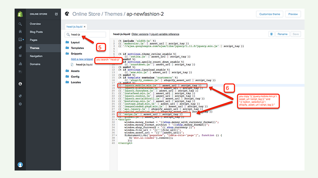Screen dimensions: 318x178
Task: Click the include 'oldIE-js' line
Action: [x=137, y=41]
